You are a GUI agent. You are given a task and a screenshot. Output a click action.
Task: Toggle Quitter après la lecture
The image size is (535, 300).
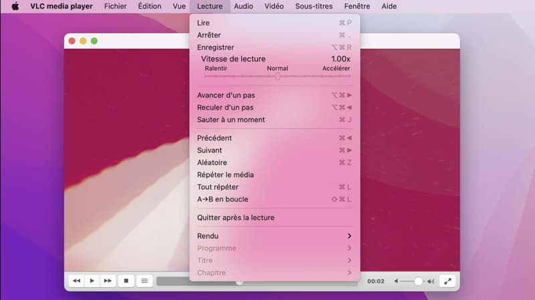point(275,218)
